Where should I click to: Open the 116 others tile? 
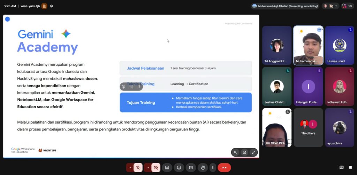(308, 127)
